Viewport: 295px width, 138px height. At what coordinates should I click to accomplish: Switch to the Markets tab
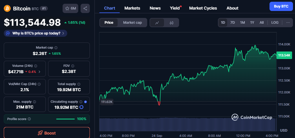(132, 8)
